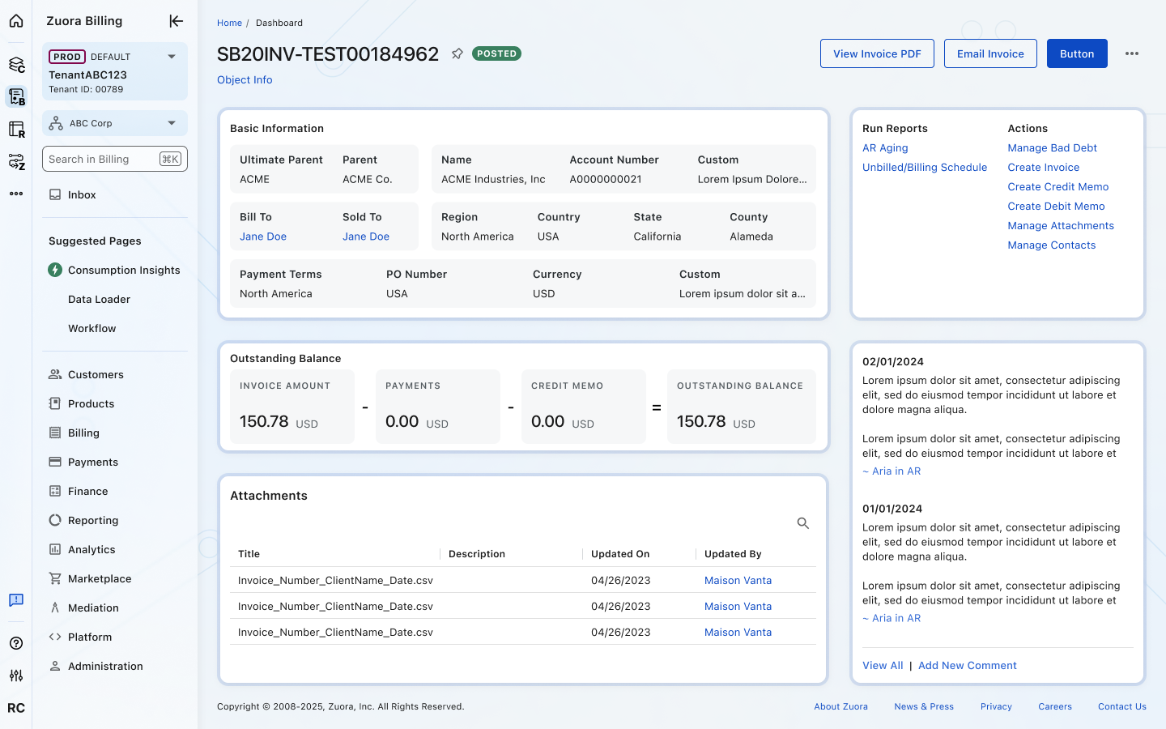The image size is (1166, 729).
Task: Select Customers in the navigation
Action: pyautogui.click(x=96, y=375)
